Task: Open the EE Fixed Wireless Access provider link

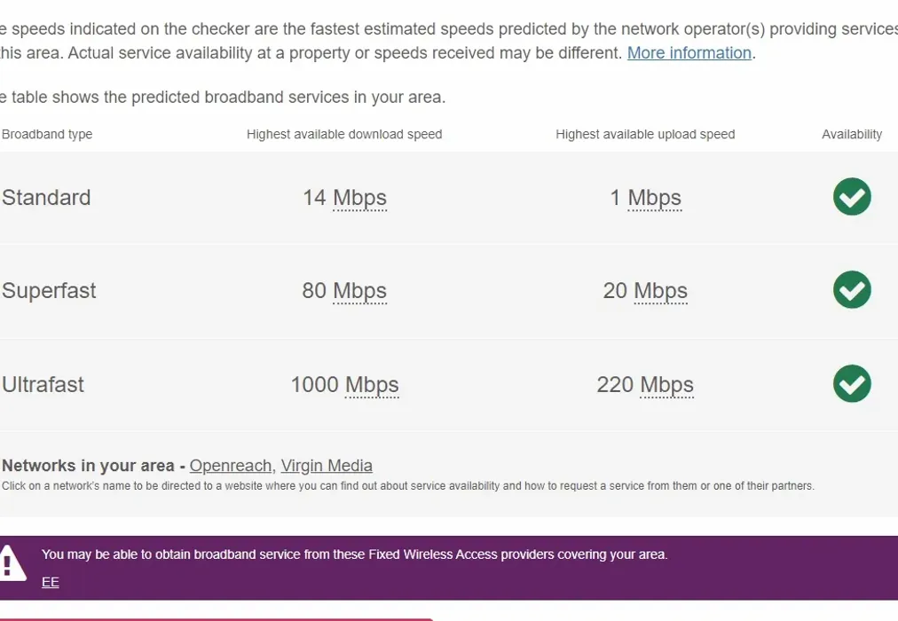Action: [50, 582]
